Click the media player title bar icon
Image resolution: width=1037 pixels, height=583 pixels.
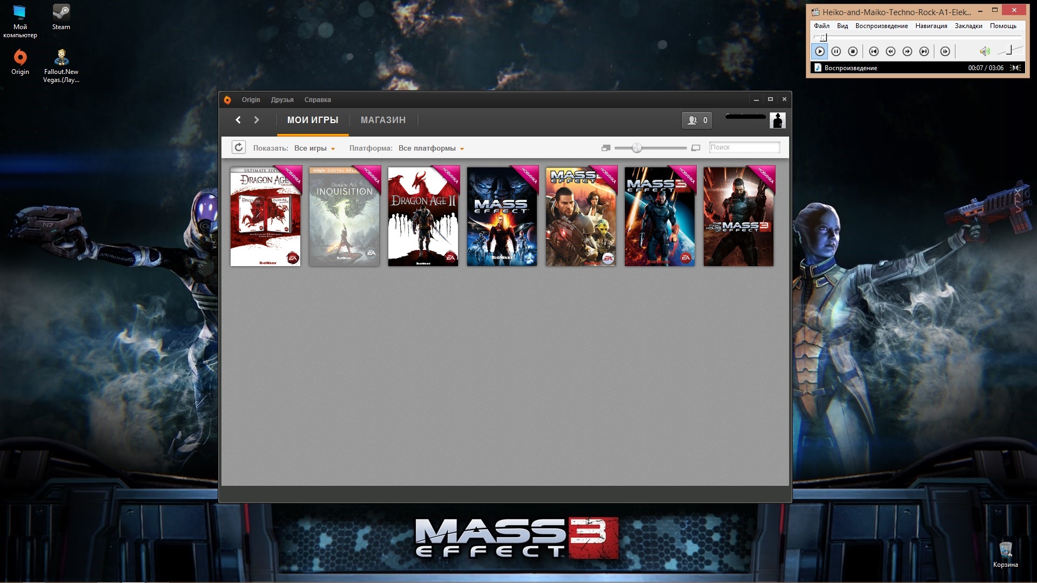click(x=816, y=11)
